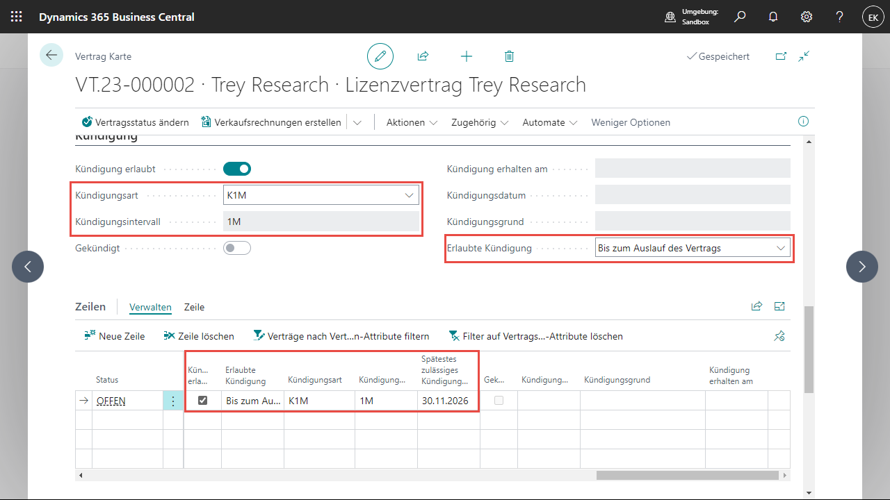Open the search magnifier in header

click(x=740, y=17)
